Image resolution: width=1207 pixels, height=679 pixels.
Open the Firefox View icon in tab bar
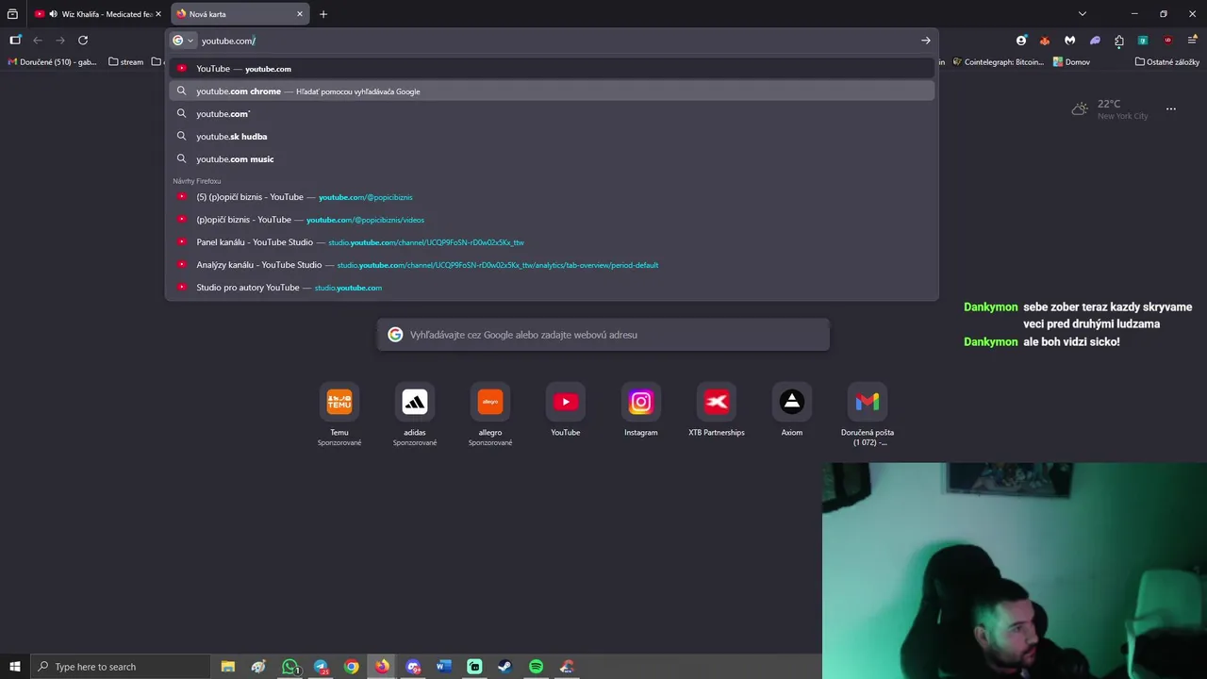click(12, 14)
